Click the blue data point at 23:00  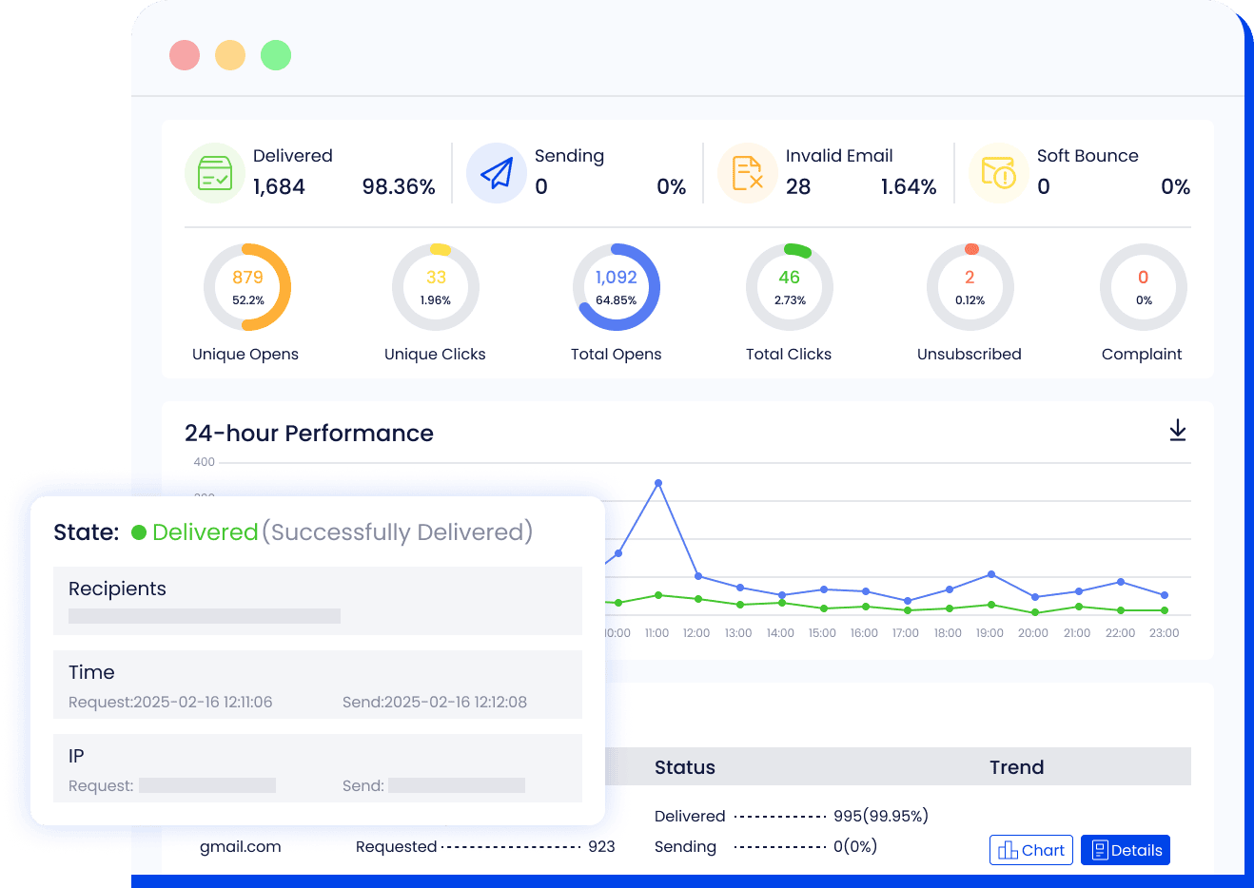1165,595
